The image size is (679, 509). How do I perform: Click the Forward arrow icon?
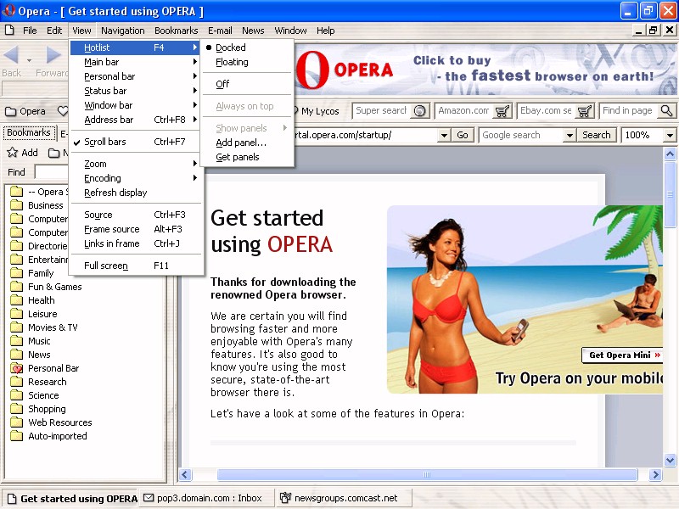53,55
